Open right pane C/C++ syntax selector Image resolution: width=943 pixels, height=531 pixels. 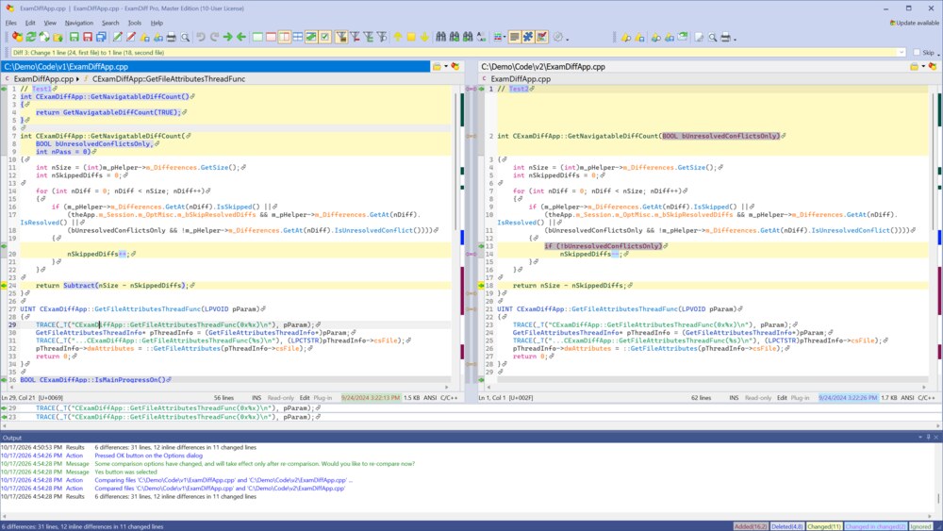pyautogui.click(x=926, y=397)
